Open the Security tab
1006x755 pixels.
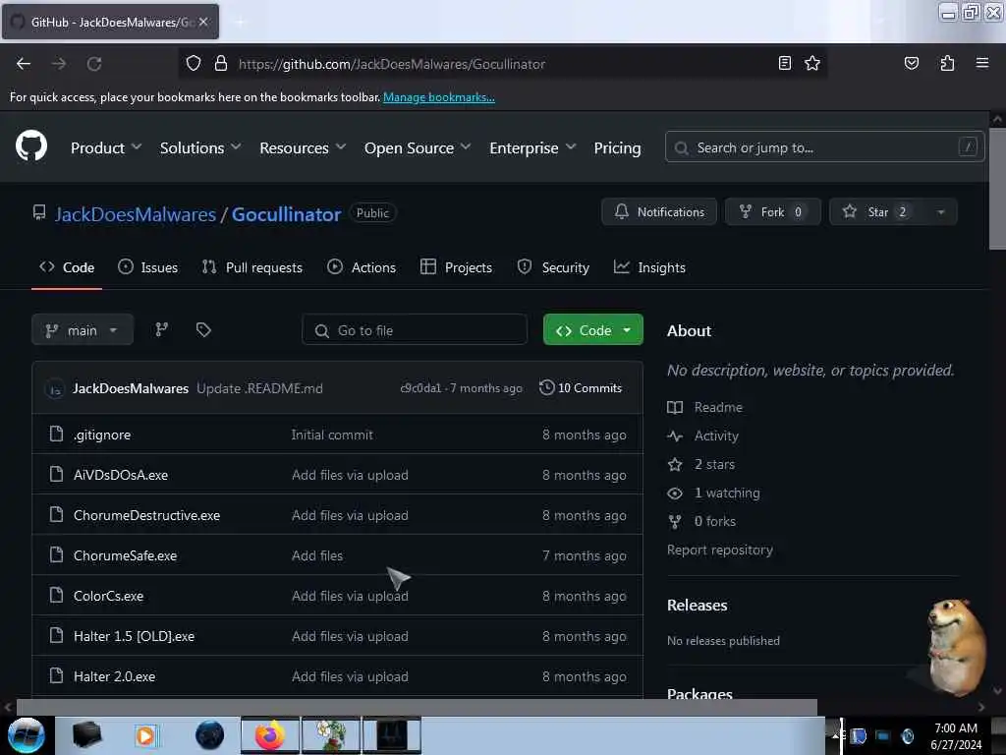[553, 267]
